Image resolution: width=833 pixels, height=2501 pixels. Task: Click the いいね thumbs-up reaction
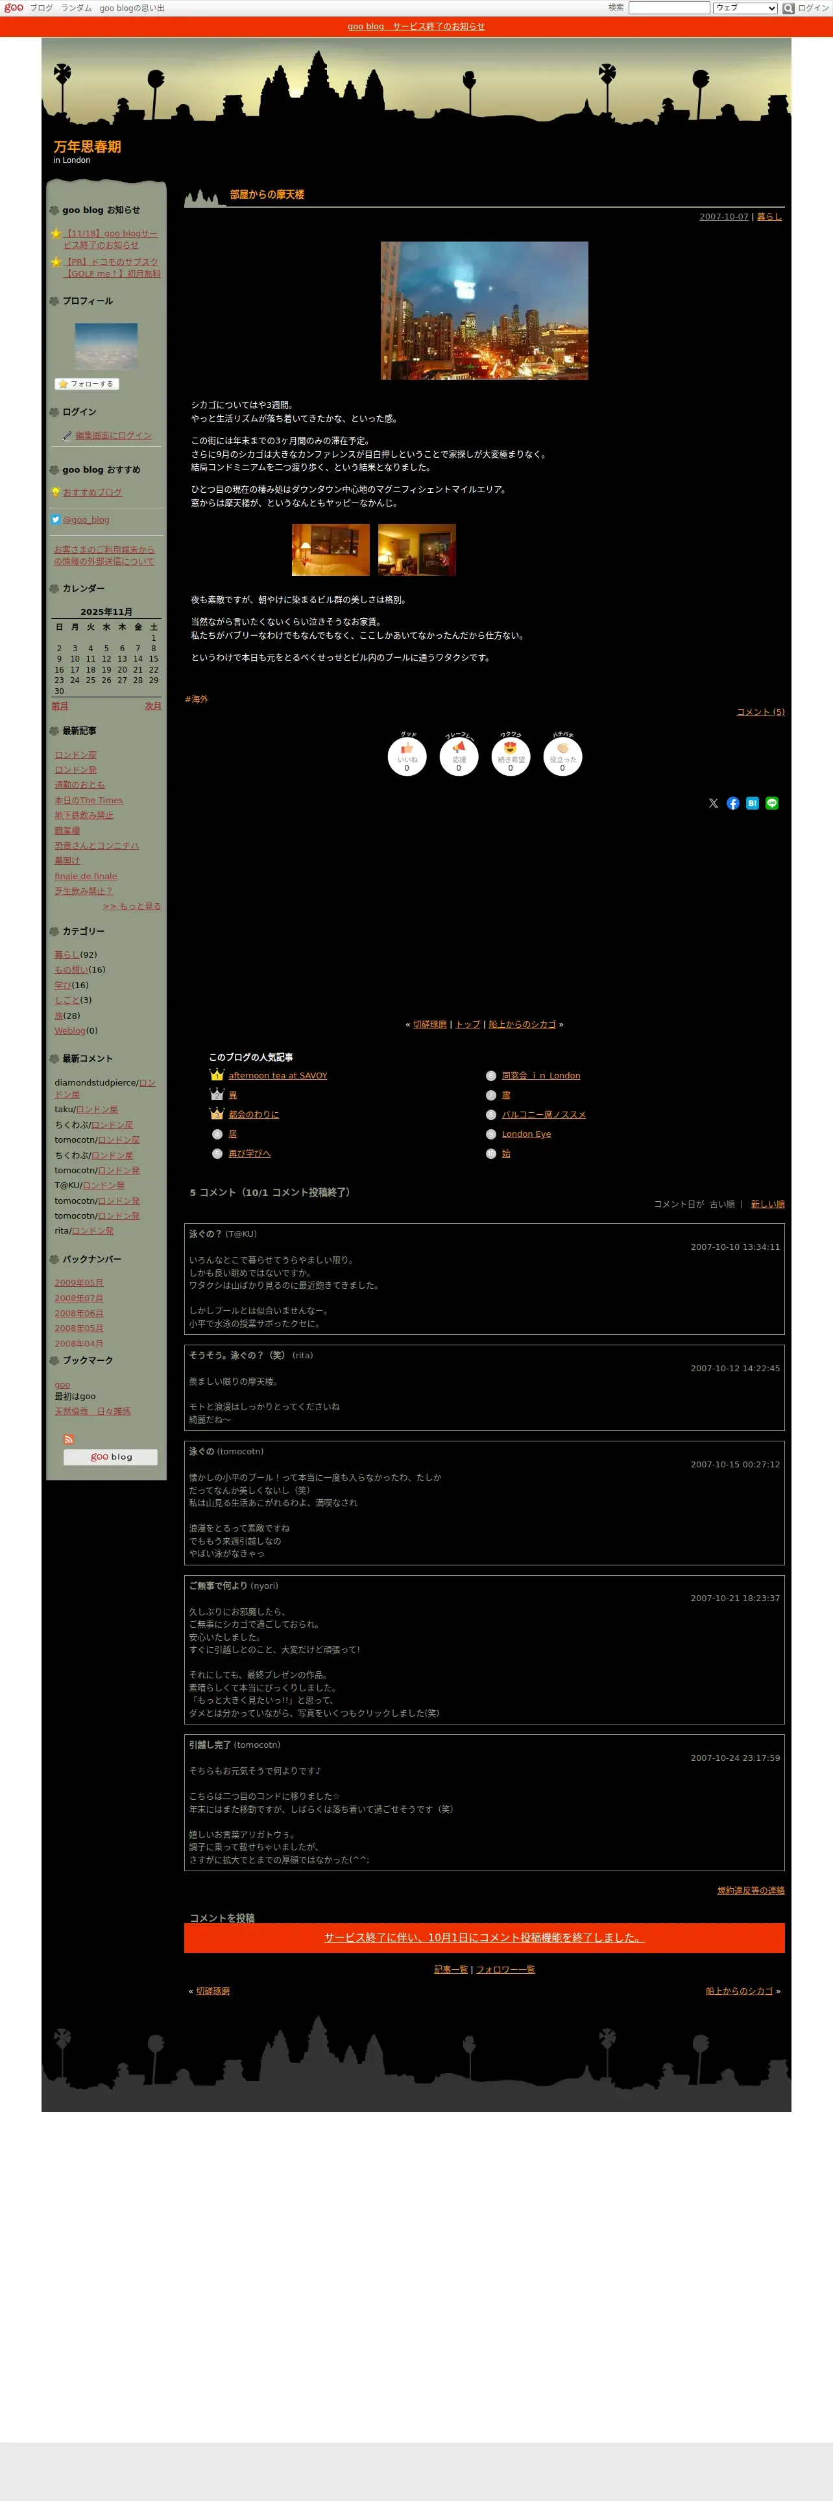pyautogui.click(x=406, y=756)
